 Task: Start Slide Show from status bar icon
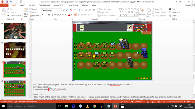pos(164,102)
